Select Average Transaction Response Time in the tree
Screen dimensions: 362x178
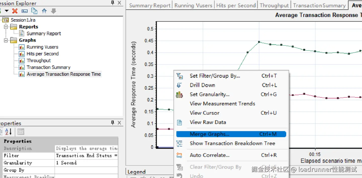pyautogui.click(x=64, y=74)
